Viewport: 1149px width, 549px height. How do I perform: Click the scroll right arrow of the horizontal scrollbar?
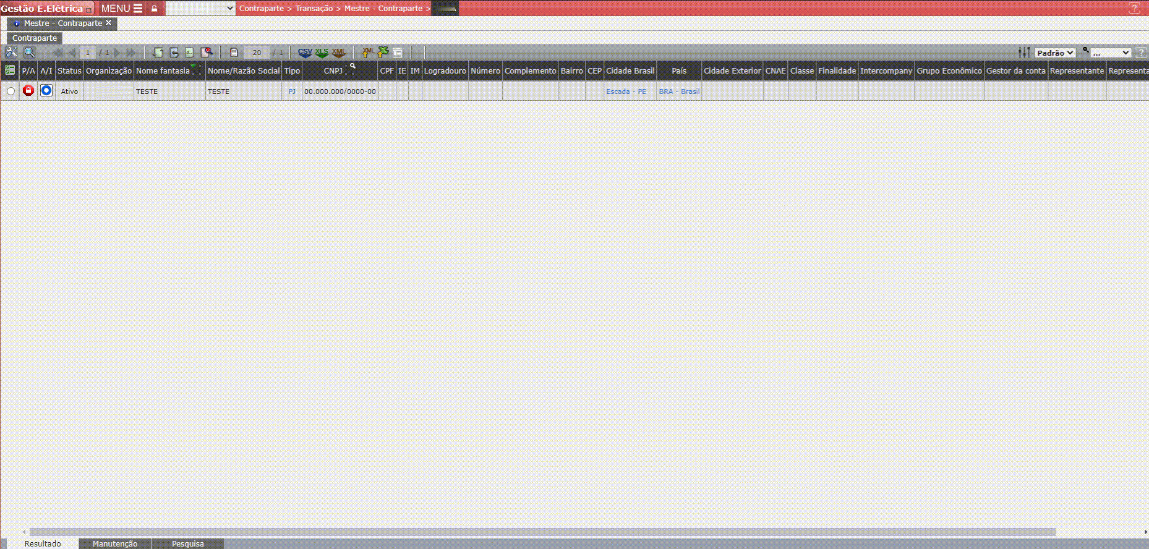coord(1145,532)
